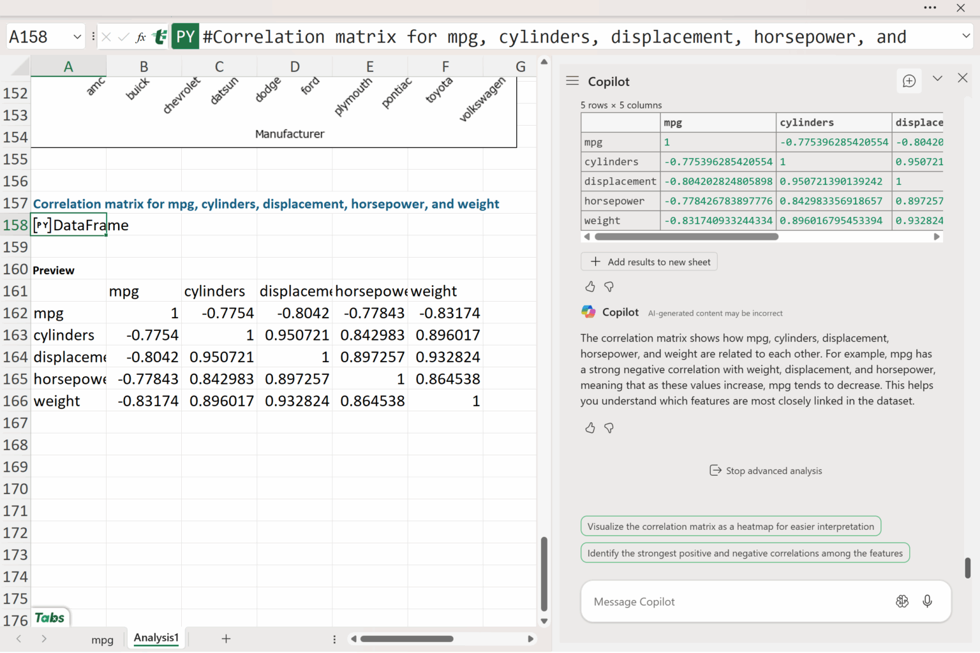The height and width of the screenshot is (653, 980).
Task: Click Stop advanced analysis
Action: tap(766, 471)
